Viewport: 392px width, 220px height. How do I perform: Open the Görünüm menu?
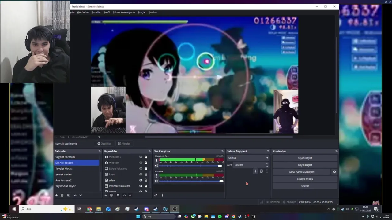click(x=83, y=12)
